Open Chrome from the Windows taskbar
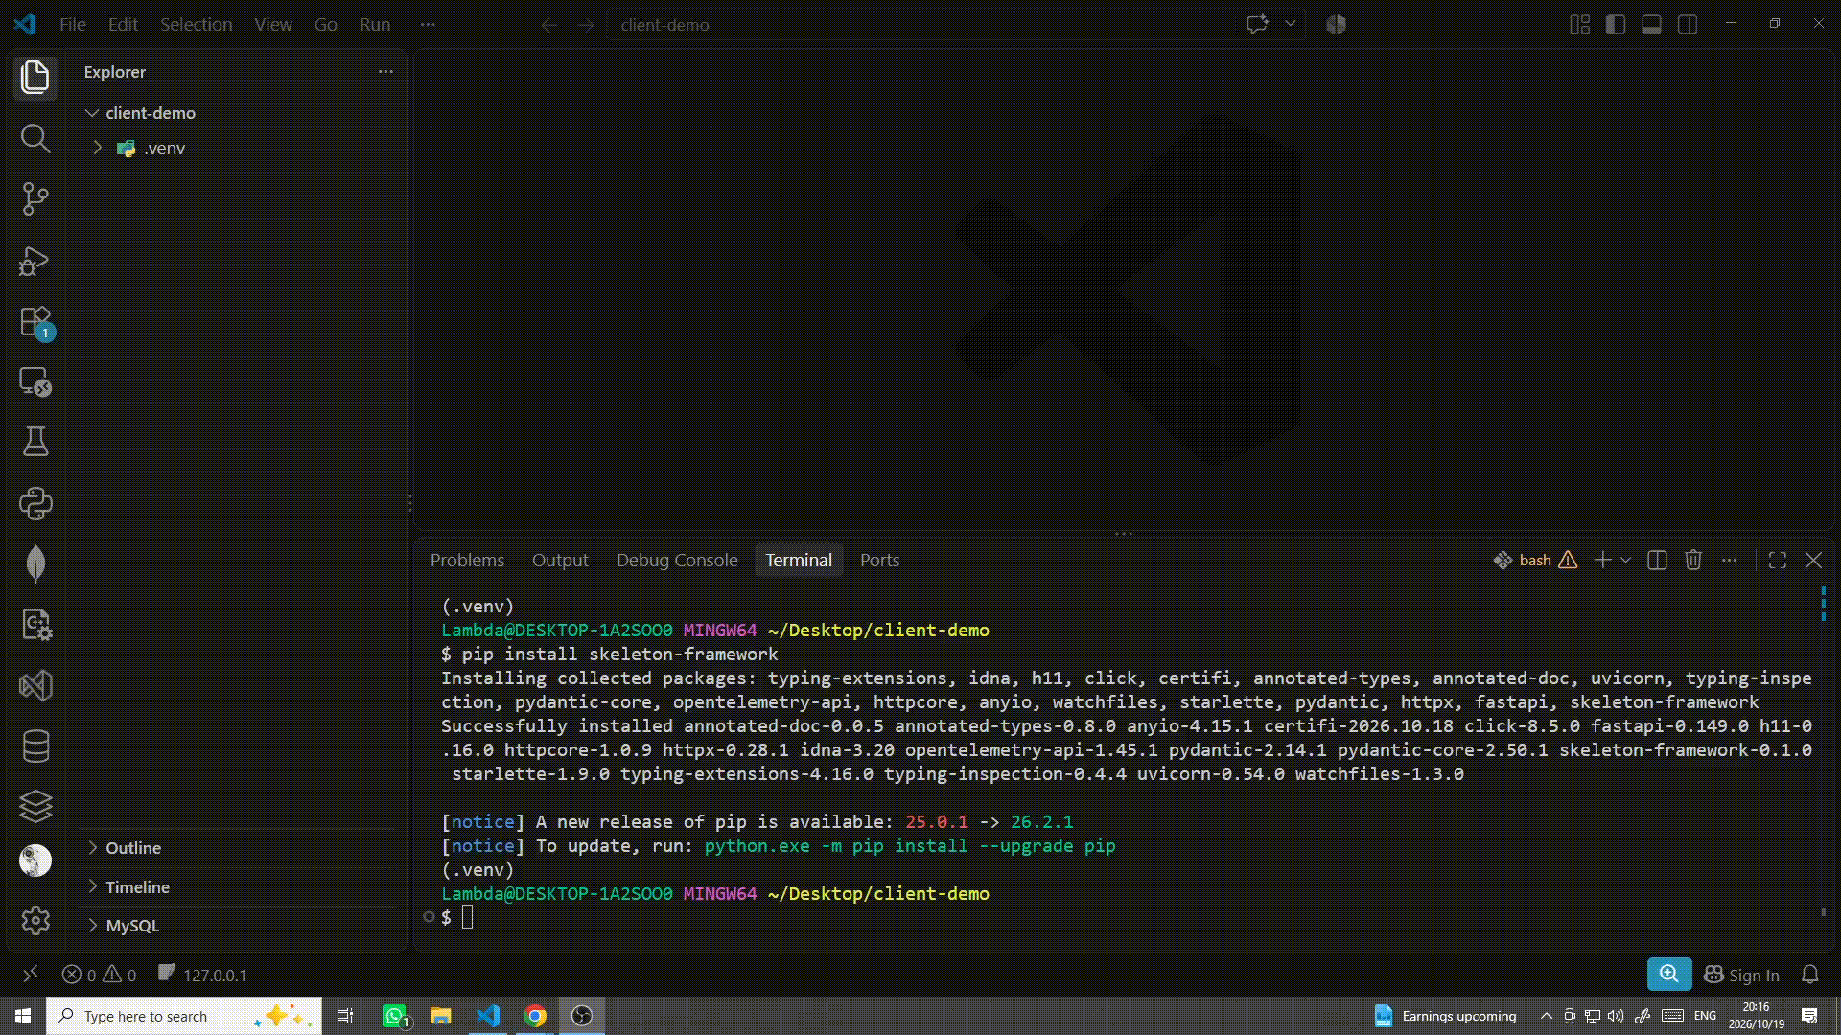This screenshot has width=1841, height=1035. (535, 1016)
